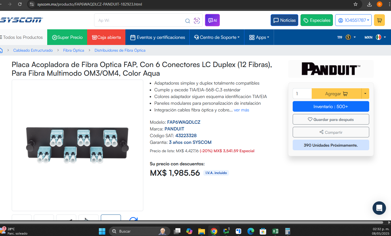The width and height of the screenshot is (391, 236).
Task: Click the quantity input field
Action: (x=302, y=94)
